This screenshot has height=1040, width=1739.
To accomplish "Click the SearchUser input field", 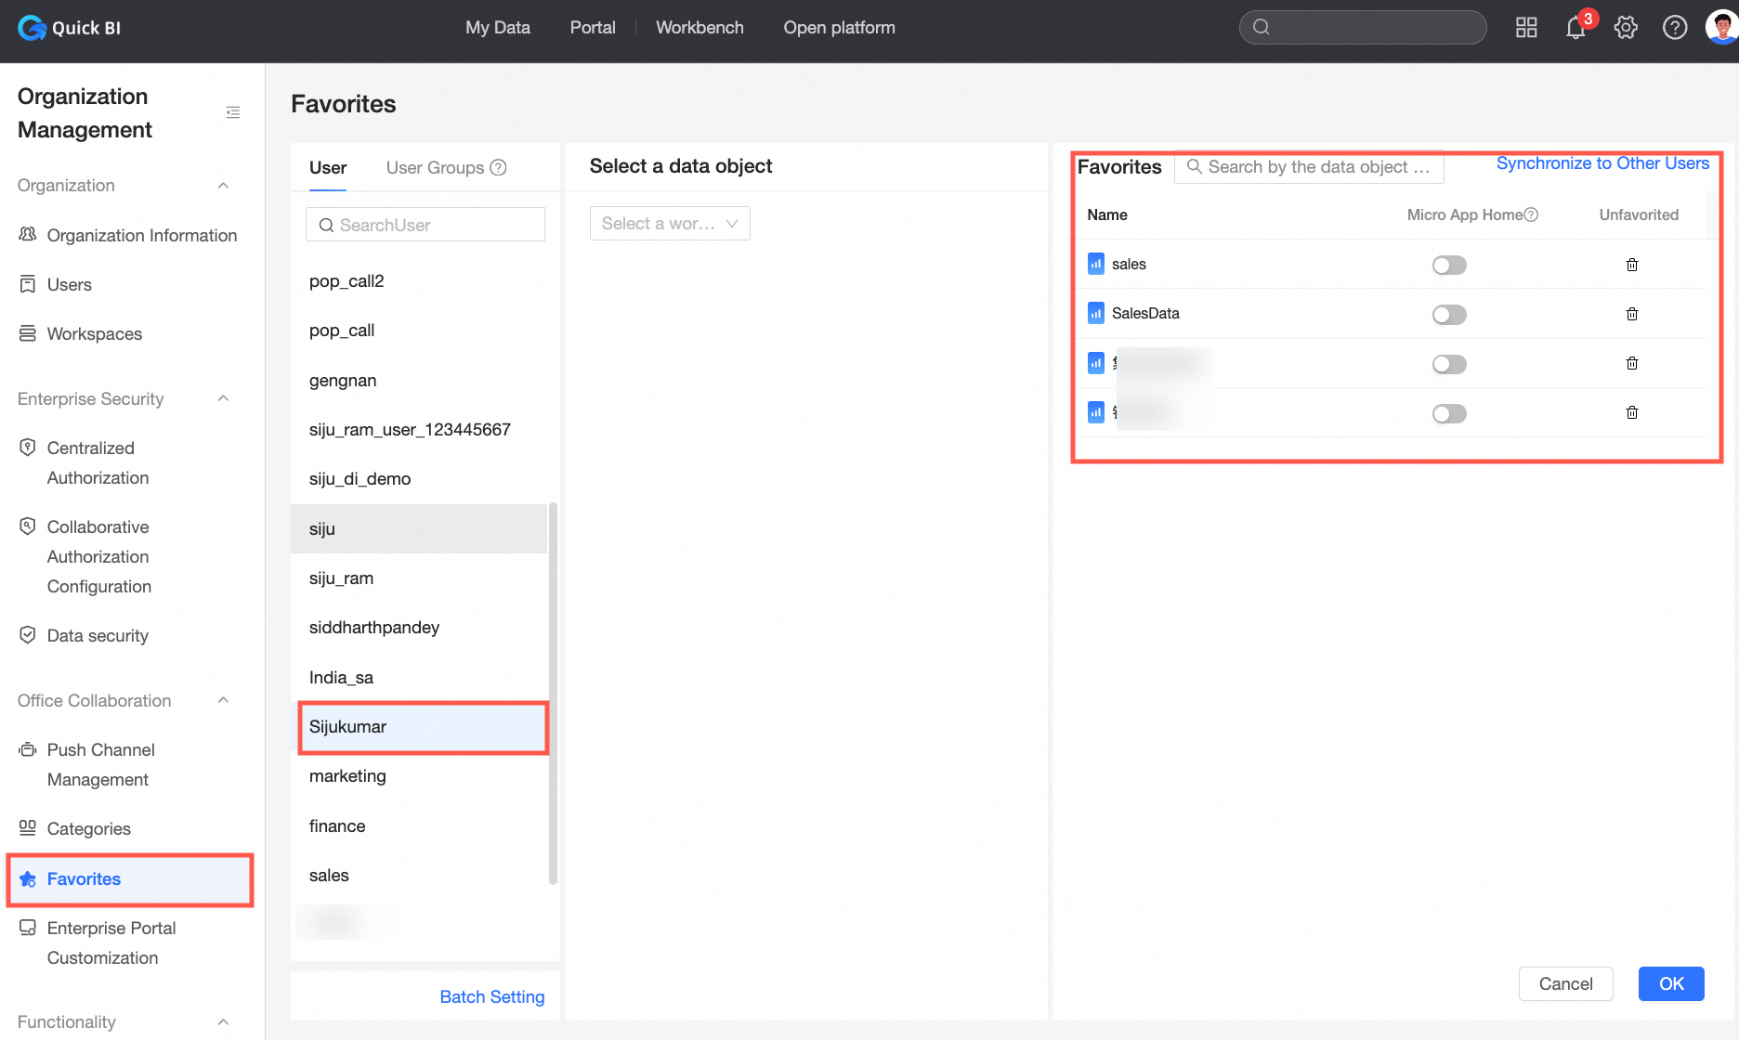I will pyautogui.click(x=425, y=225).
